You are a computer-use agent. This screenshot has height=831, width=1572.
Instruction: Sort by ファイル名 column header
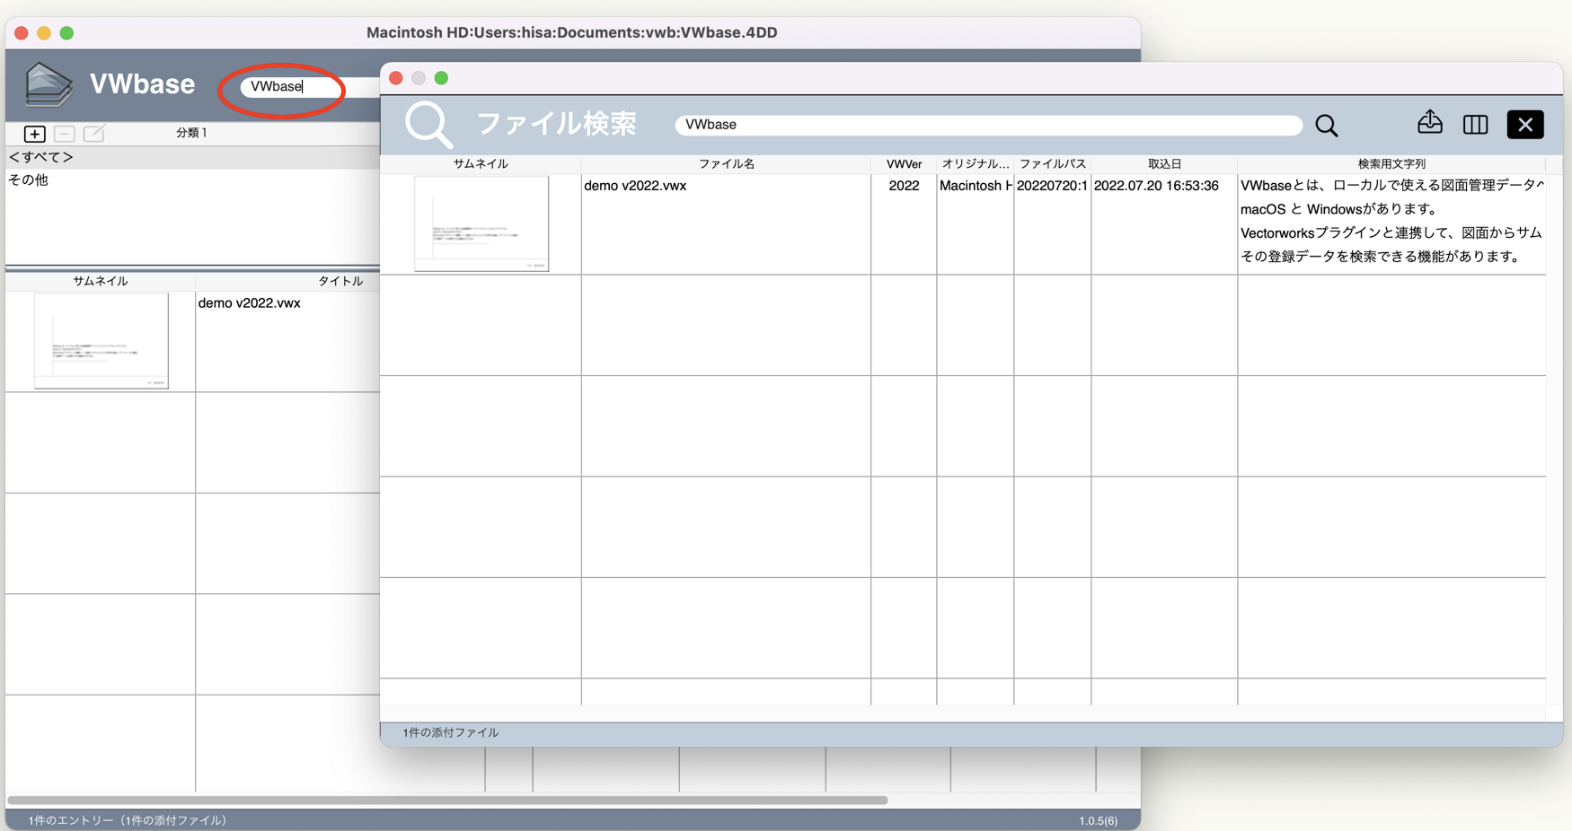pos(726,164)
